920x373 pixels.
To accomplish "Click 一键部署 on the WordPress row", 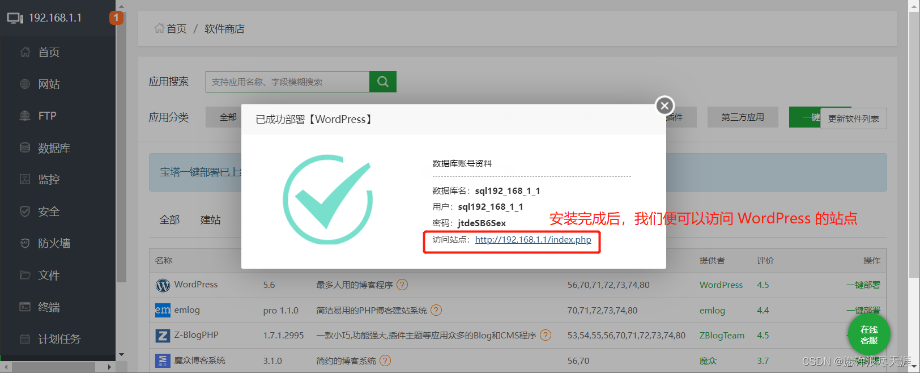I will [x=863, y=285].
